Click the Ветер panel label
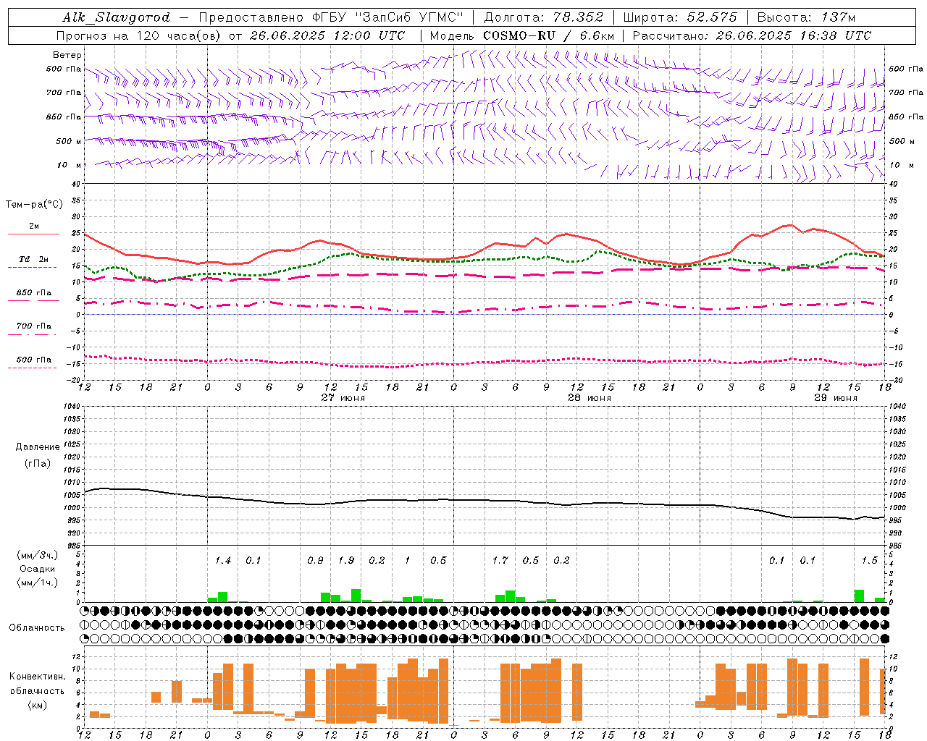927x741 pixels. (x=67, y=55)
